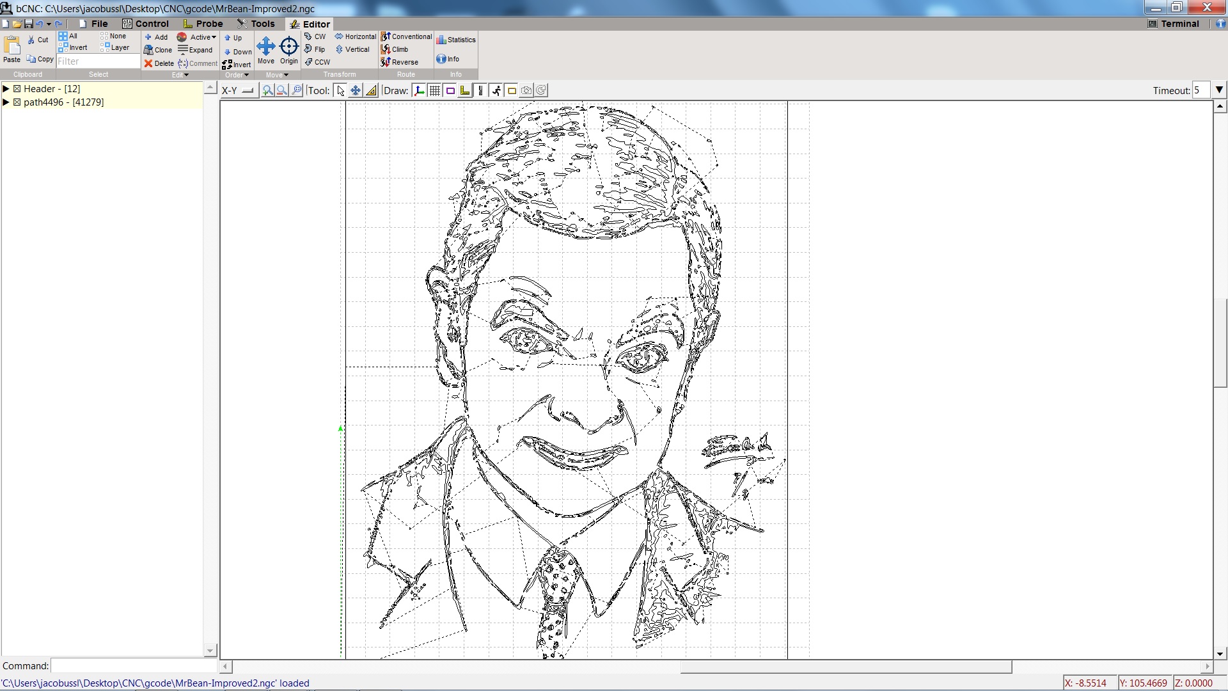The height and width of the screenshot is (691, 1228).
Task: Select the pointer select tool
Action: [x=341, y=90]
